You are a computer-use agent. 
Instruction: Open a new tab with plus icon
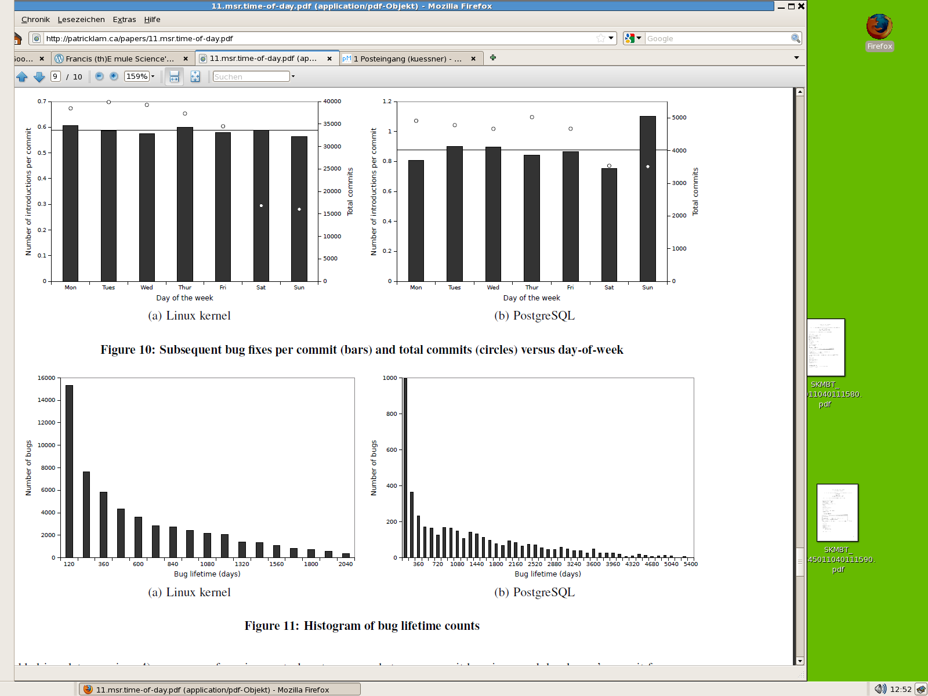492,57
